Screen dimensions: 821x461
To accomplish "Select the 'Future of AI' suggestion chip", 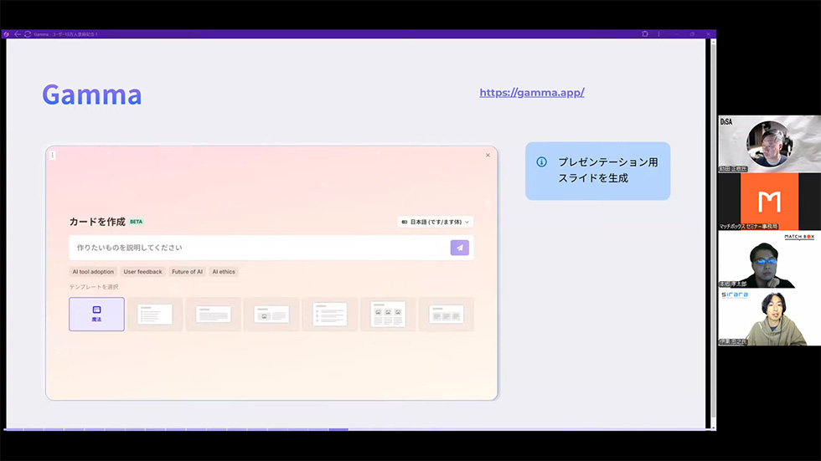I will tap(187, 272).
